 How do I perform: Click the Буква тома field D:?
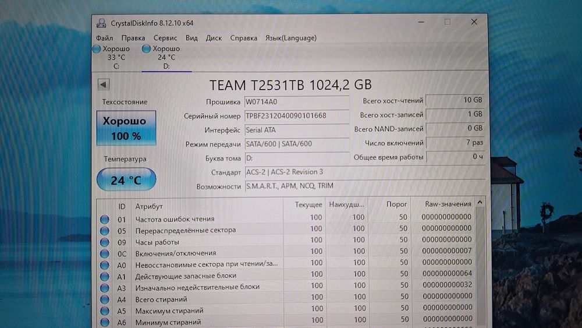(x=297, y=158)
